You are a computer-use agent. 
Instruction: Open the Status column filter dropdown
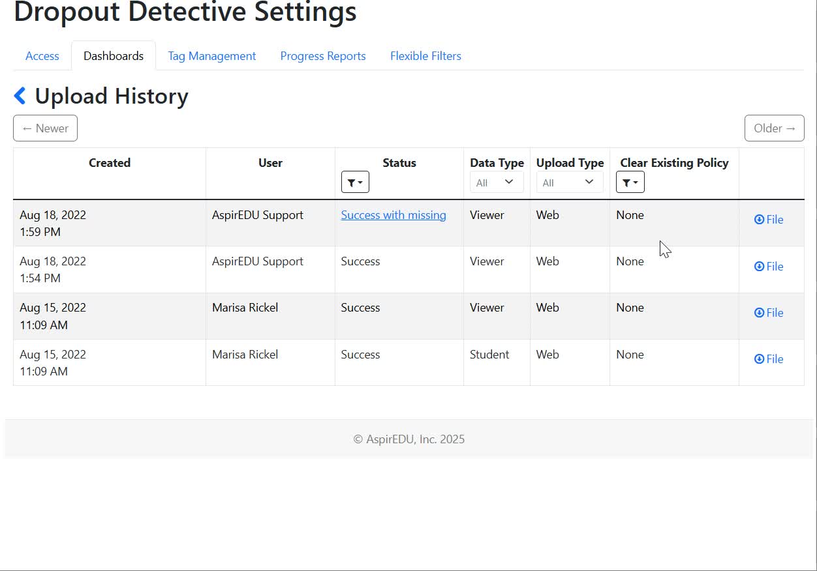click(x=355, y=183)
